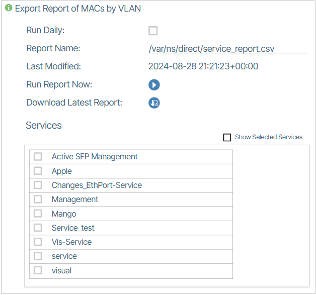Click the Vis-Service row label
Viewport: 316px width, 295px height.
coord(71,242)
